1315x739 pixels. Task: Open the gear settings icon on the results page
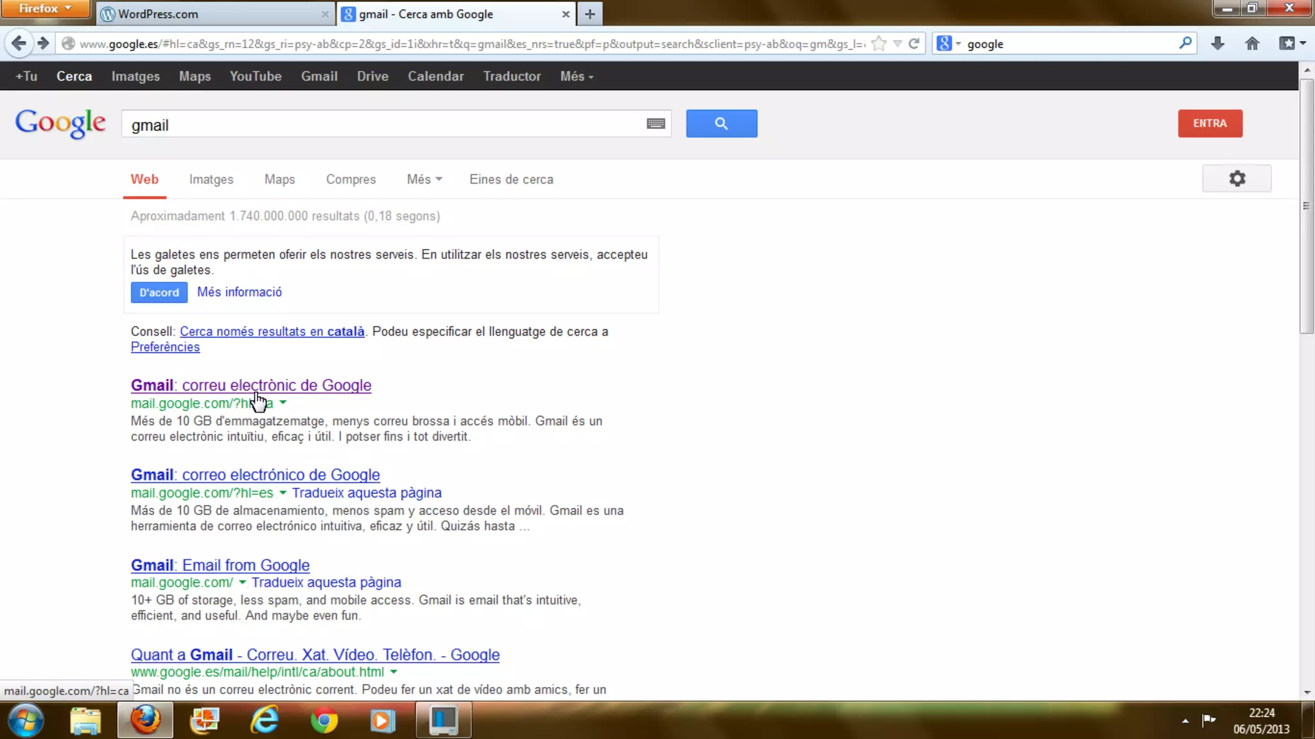(1237, 178)
